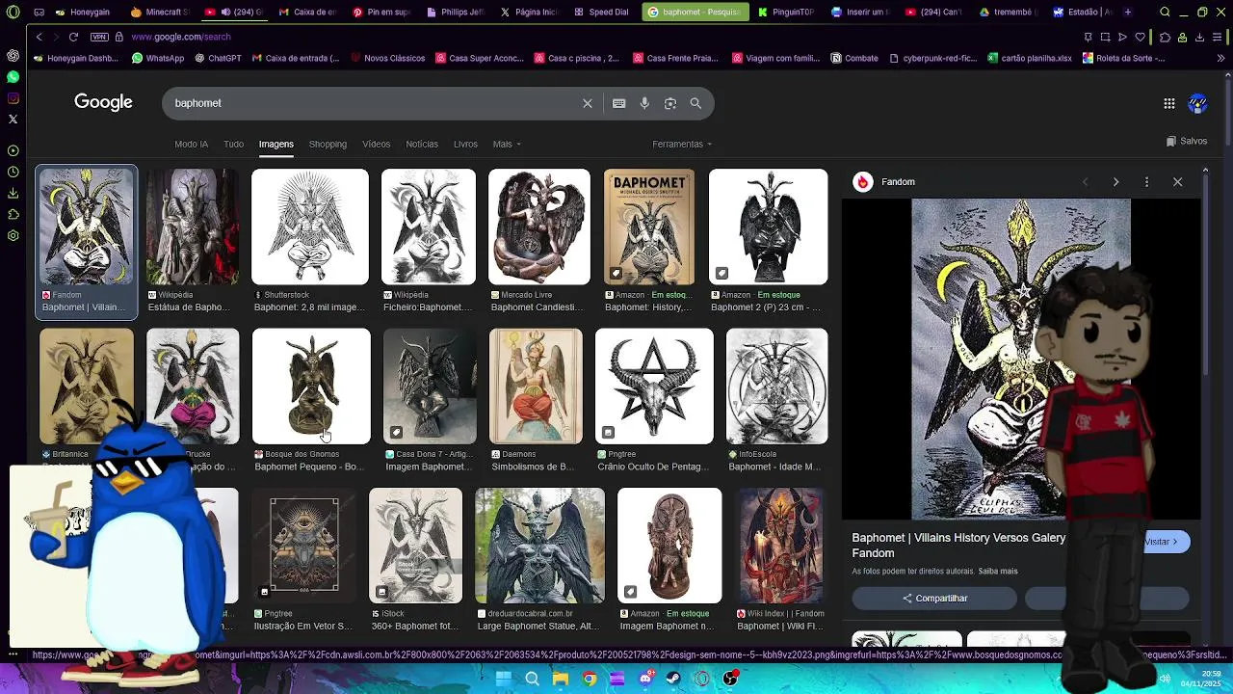
Task: Click the VPN badge in the address bar
Action: pyautogui.click(x=99, y=37)
